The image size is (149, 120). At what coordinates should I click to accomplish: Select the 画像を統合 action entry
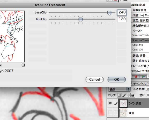(140, 10)
